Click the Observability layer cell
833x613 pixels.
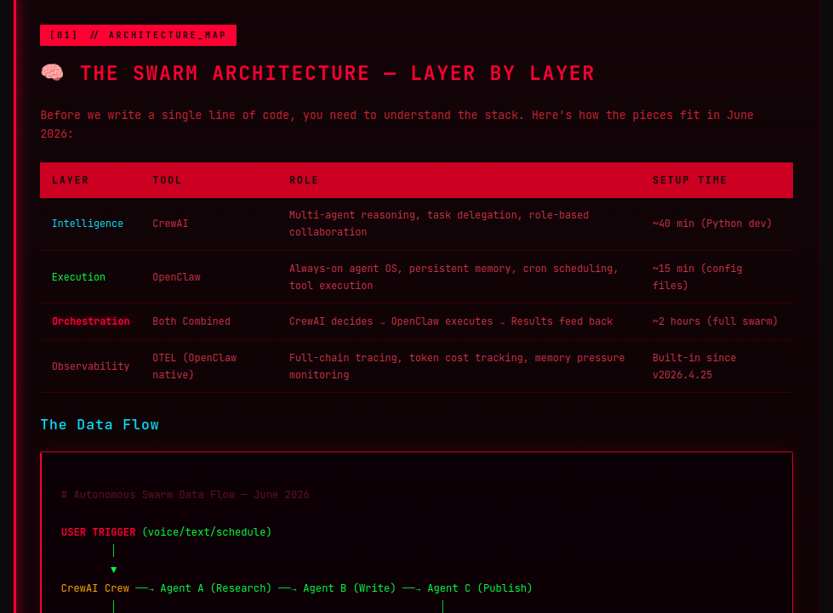pos(91,366)
